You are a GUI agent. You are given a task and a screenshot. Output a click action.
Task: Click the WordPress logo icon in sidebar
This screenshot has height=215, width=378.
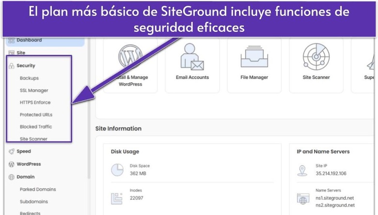coord(11,164)
